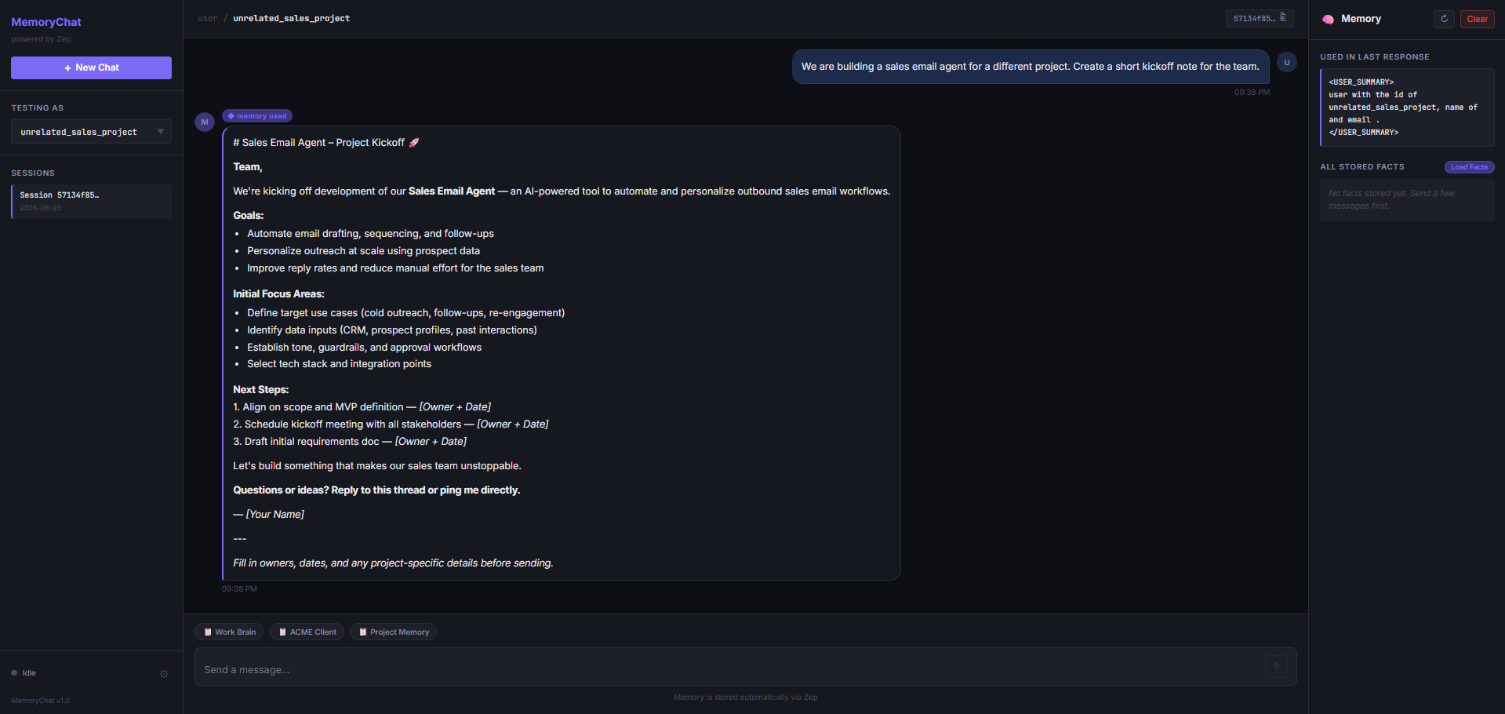Click the memory used badge
This screenshot has height=714, width=1505.
(257, 116)
